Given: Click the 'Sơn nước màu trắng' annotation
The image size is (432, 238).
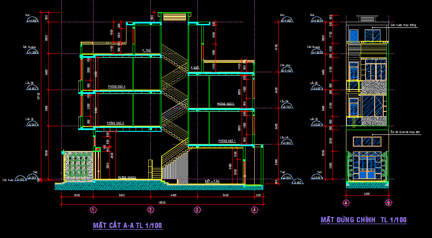Looking at the screenshot, I should tap(403, 25).
